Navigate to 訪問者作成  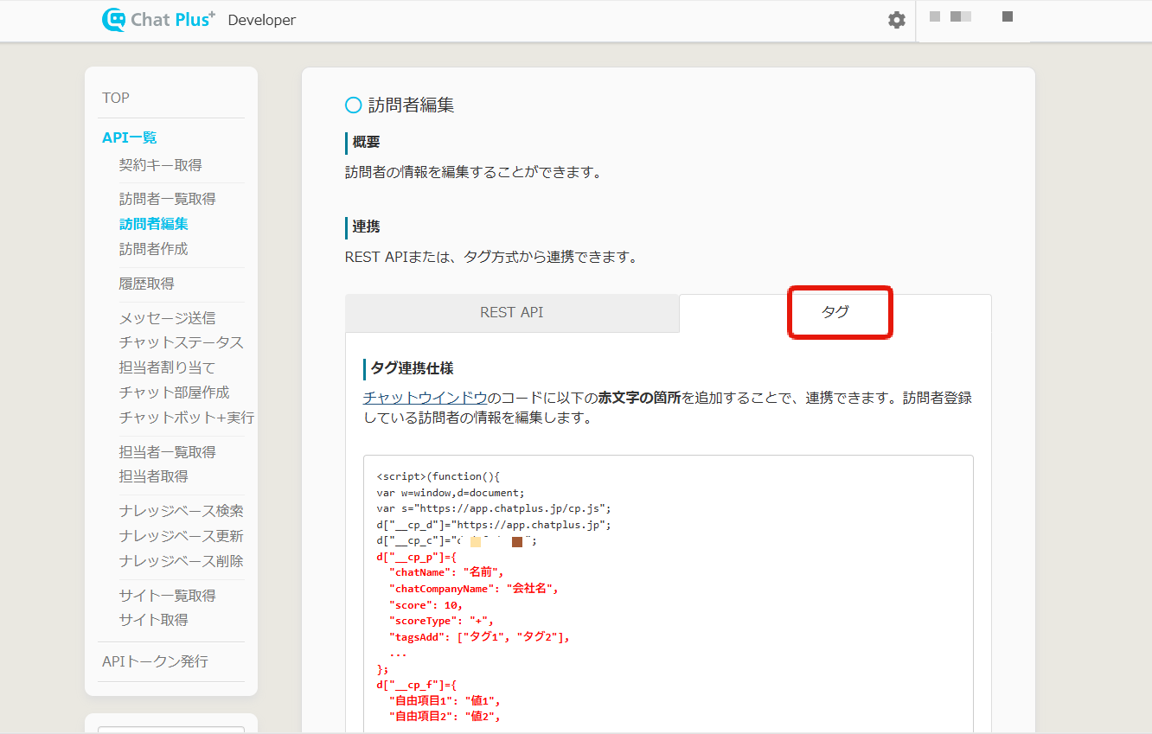pyautogui.click(x=153, y=249)
